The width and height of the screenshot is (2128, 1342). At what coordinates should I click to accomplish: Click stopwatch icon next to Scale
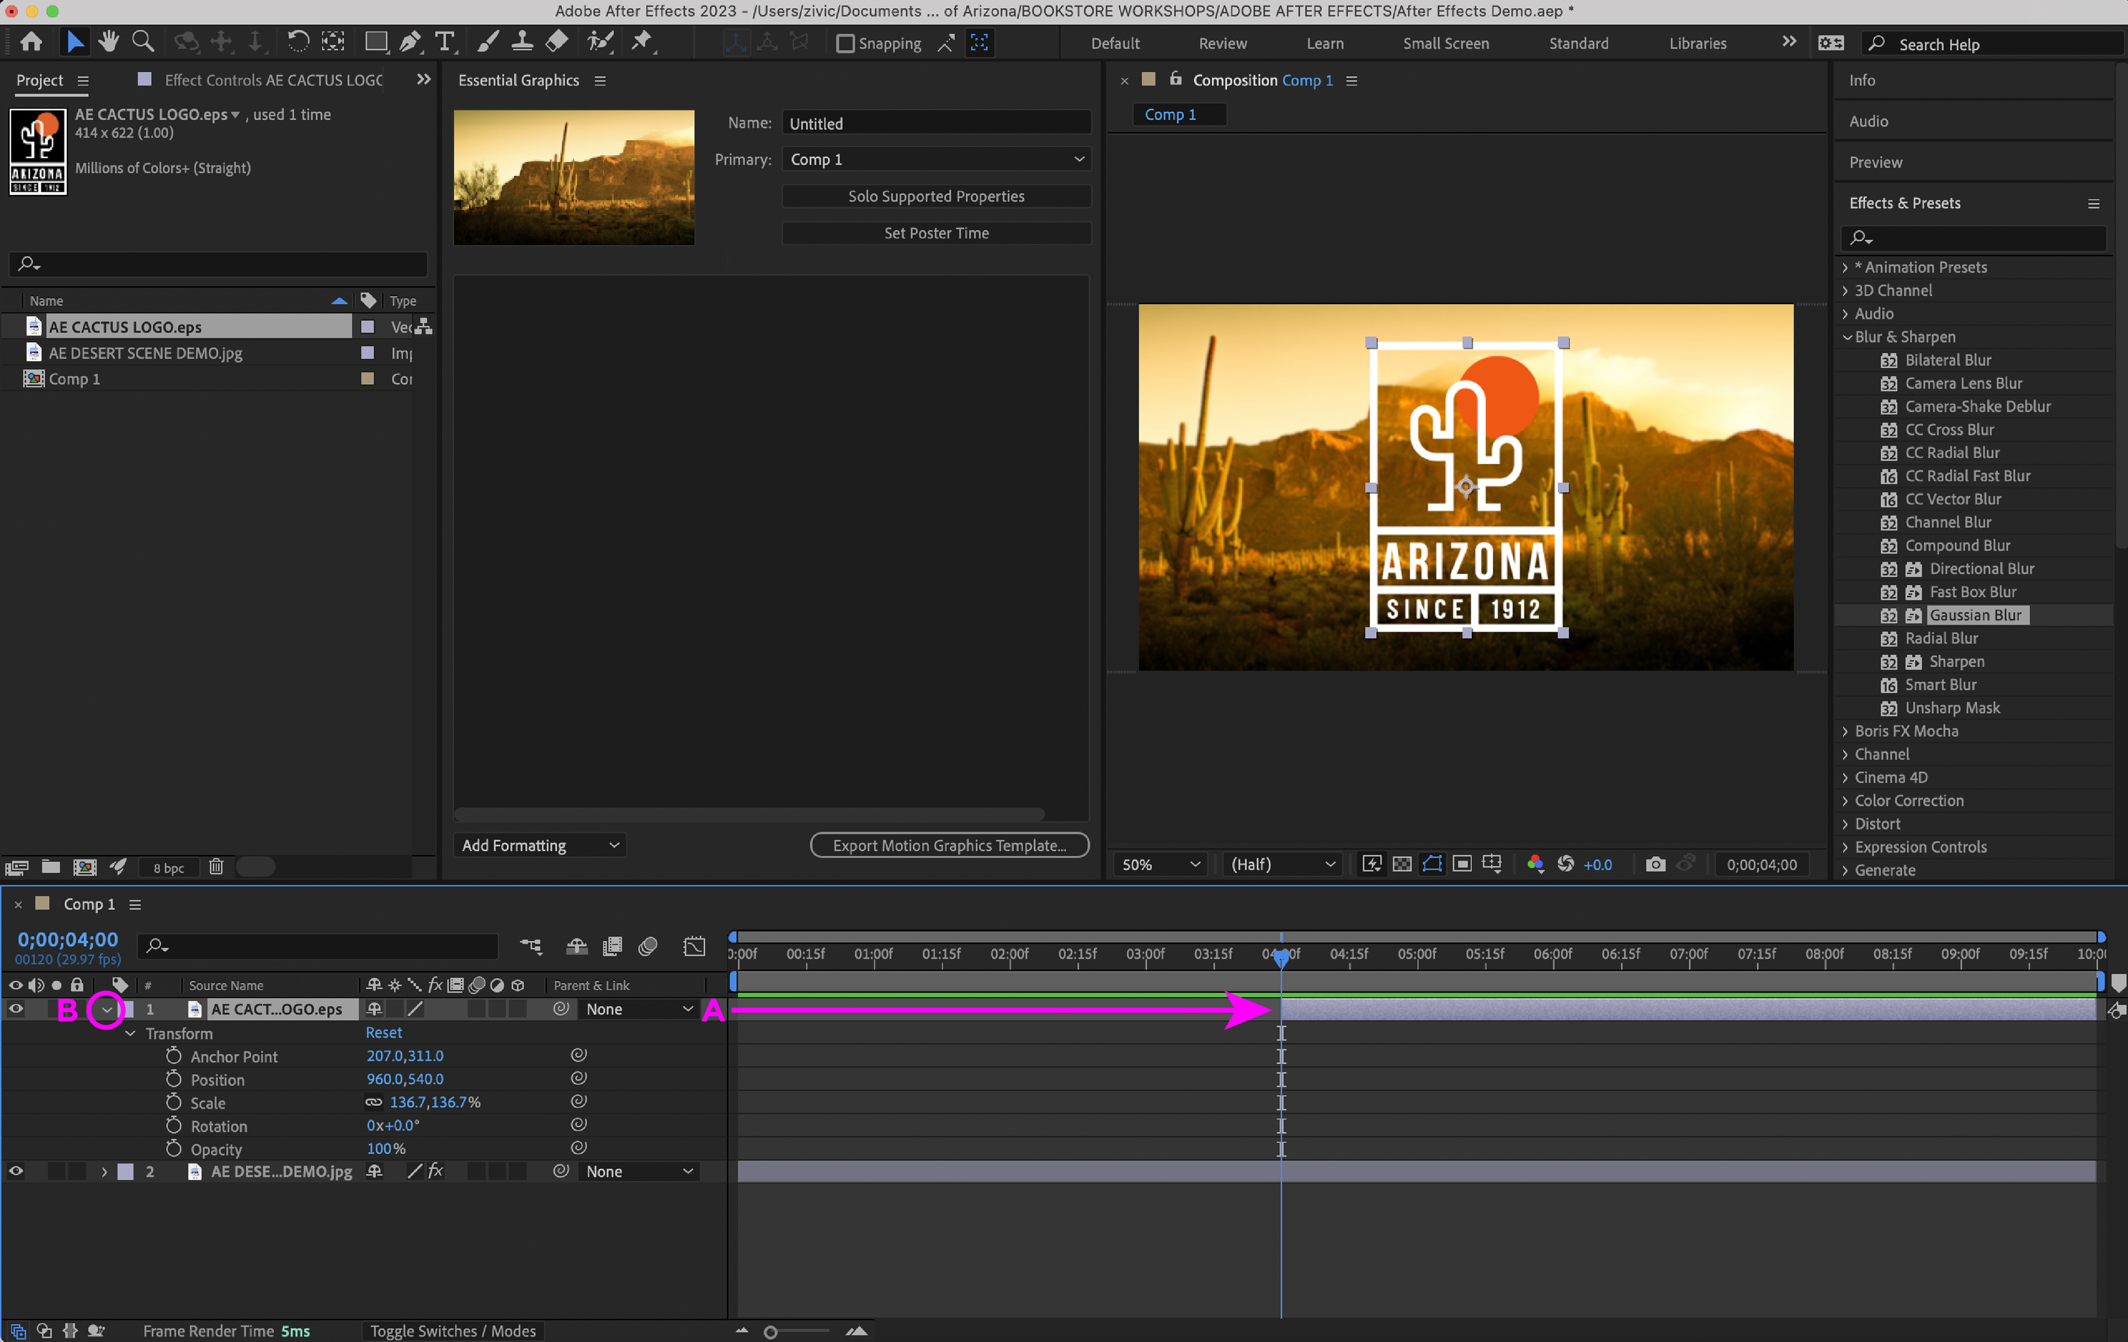(x=174, y=1101)
